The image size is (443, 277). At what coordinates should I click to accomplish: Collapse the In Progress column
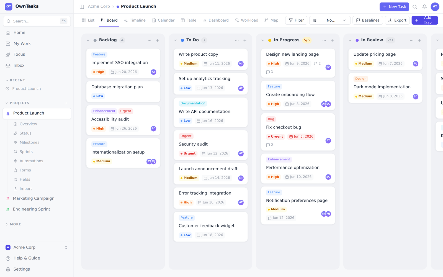pos(263,40)
